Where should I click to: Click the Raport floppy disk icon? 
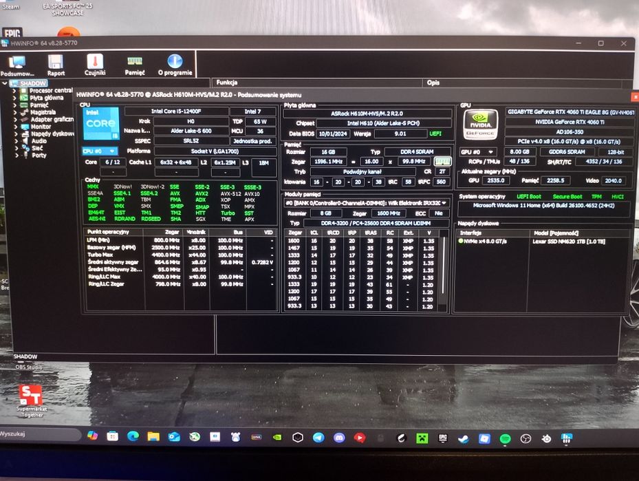[x=56, y=65]
